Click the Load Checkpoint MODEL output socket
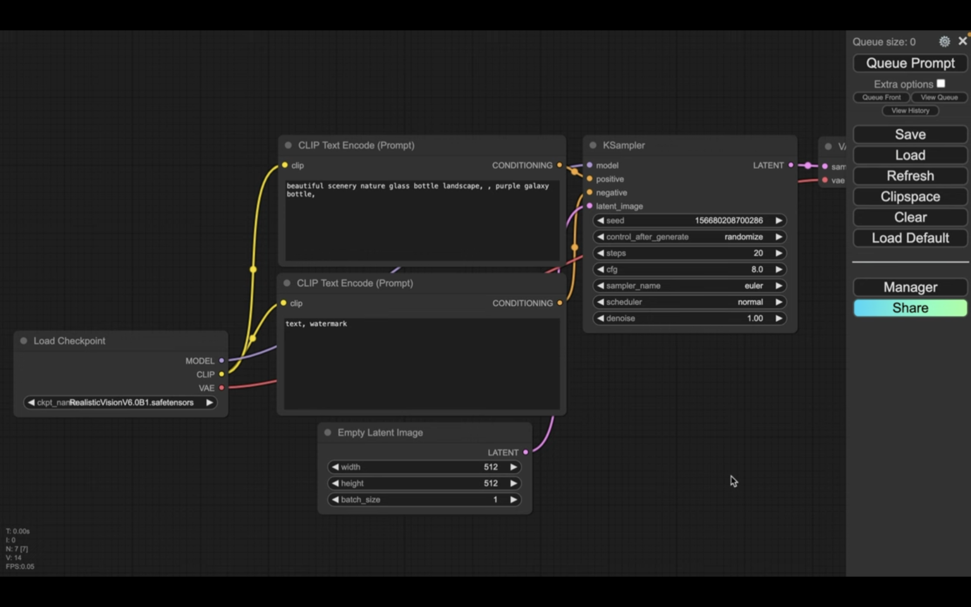 [221, 360]
